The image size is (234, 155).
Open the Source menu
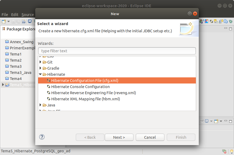tap(27, 15)
